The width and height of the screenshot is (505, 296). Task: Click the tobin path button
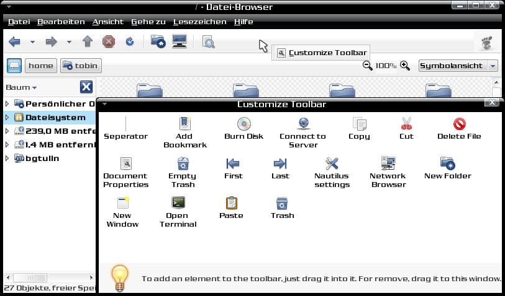tap(81, 66)
